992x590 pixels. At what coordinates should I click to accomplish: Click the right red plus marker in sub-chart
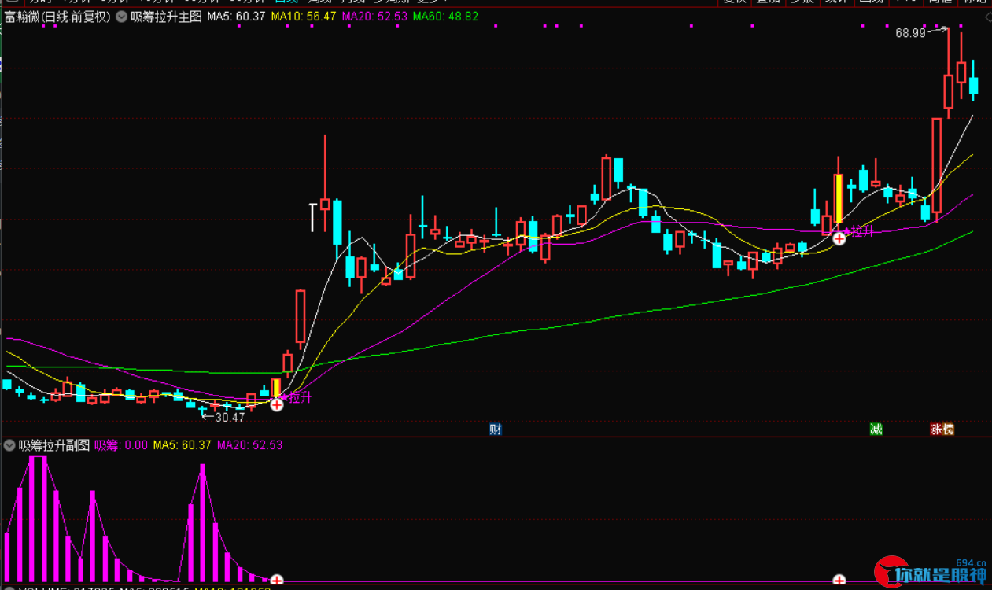[839, 581]
